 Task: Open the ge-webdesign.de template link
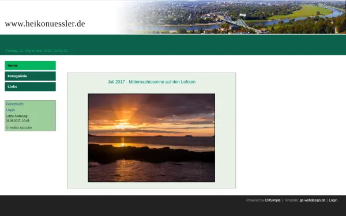coord(313,200)
